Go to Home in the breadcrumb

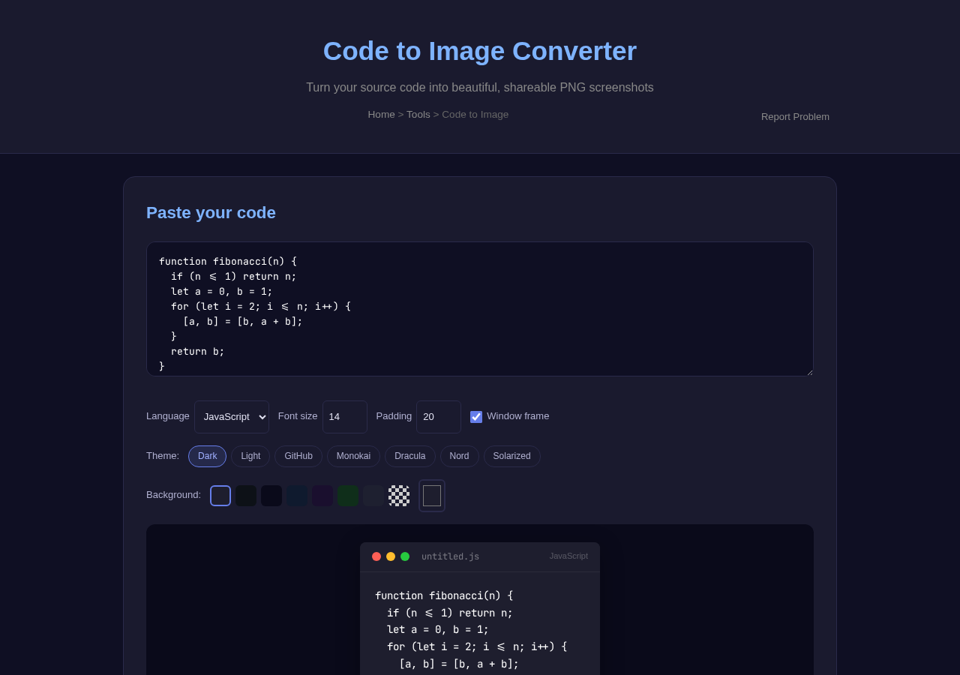381,115
